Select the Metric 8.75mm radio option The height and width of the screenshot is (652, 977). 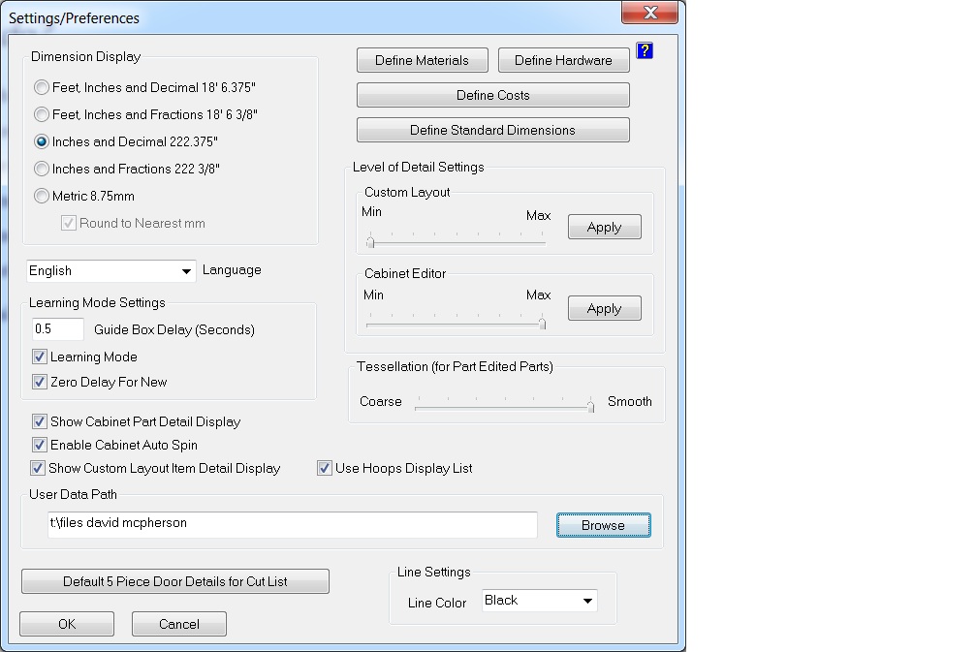tap(42, 196)
